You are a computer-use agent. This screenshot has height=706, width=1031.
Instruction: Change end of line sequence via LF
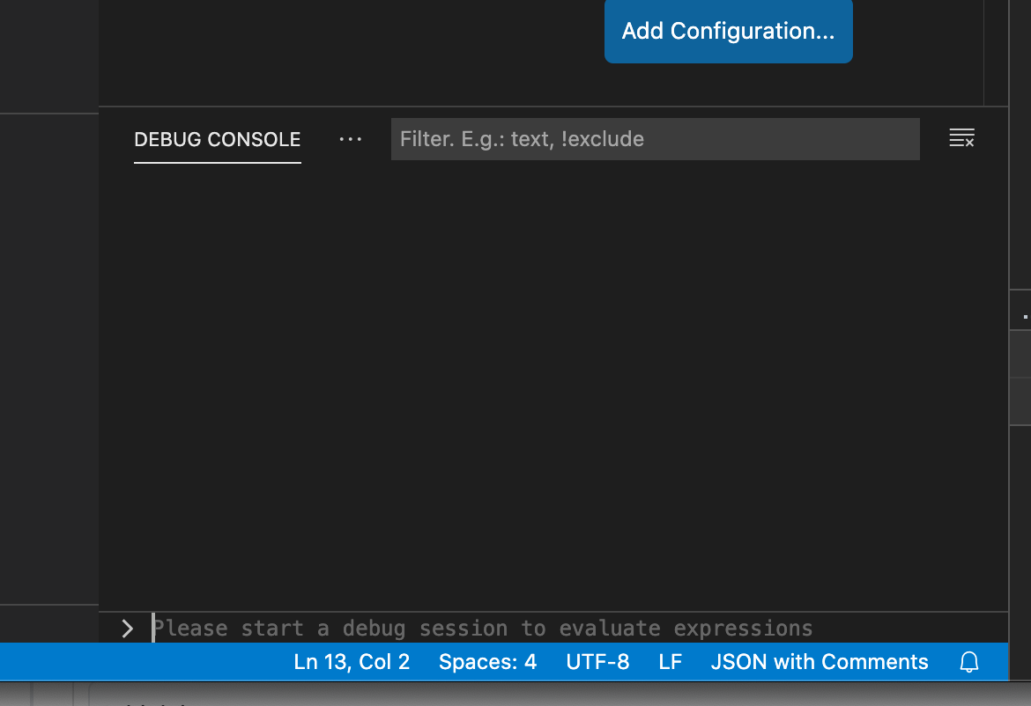tap(670, 662)
